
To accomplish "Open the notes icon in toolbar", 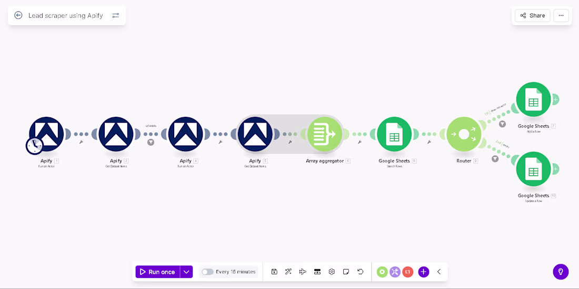I will 346,272.
